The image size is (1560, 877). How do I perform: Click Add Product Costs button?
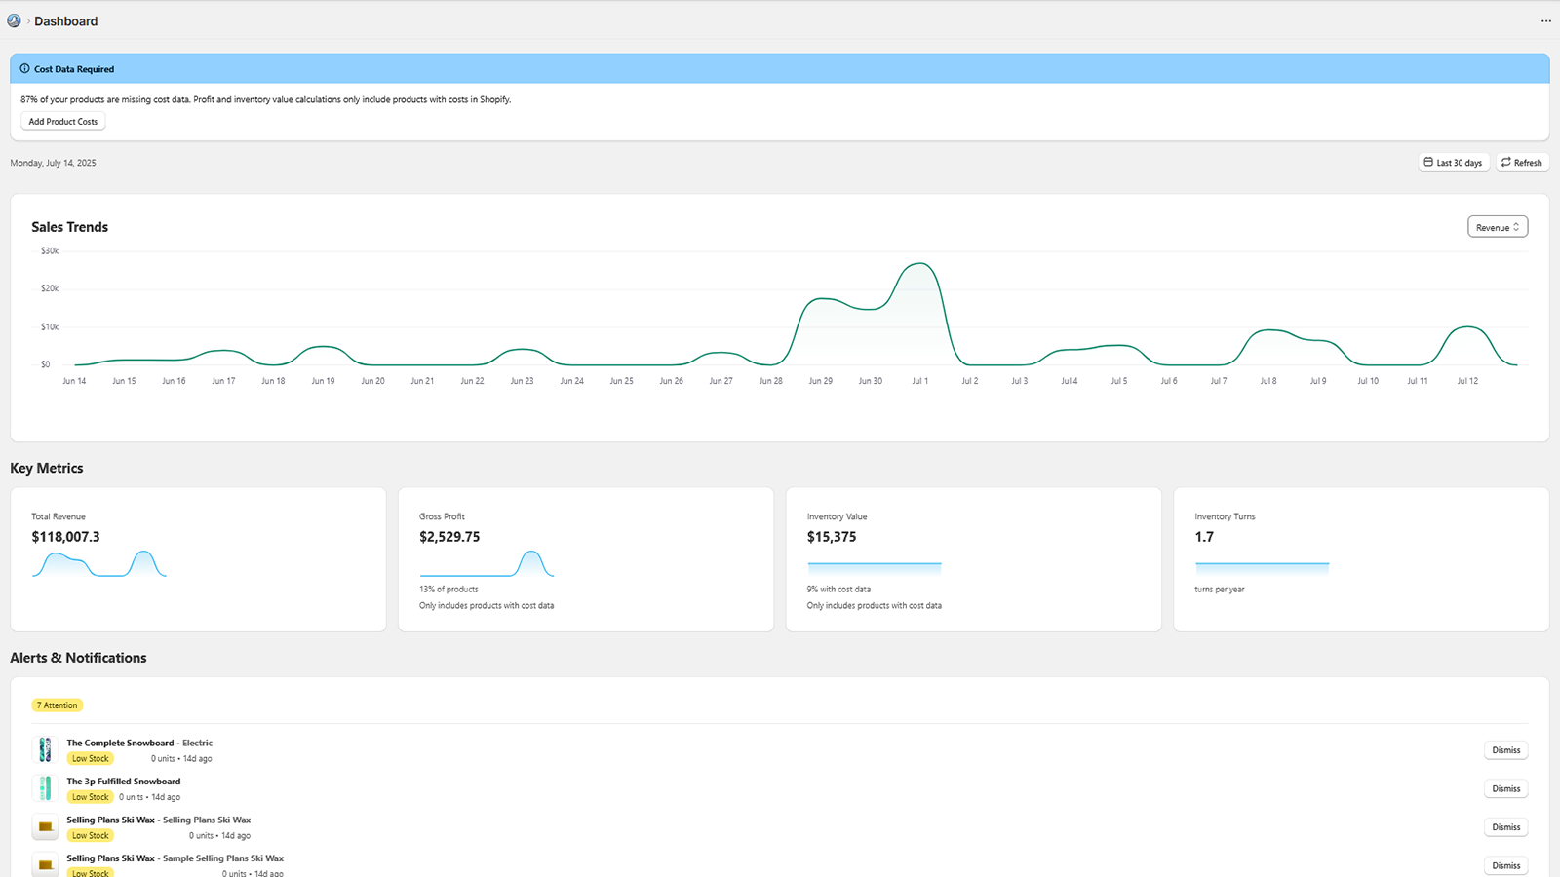63,122
